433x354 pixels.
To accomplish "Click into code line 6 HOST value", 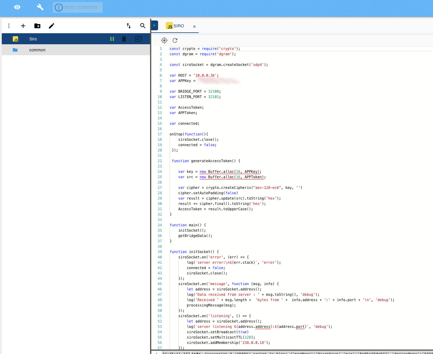I will (x=205, y=75).
